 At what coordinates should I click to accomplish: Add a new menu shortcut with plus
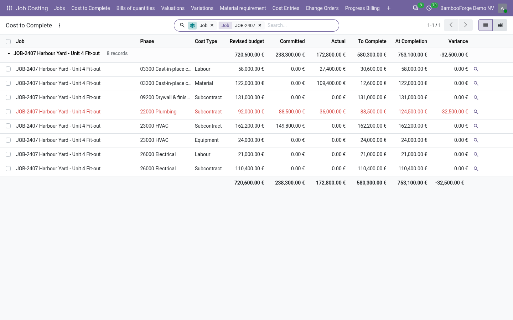click(389, 8)
